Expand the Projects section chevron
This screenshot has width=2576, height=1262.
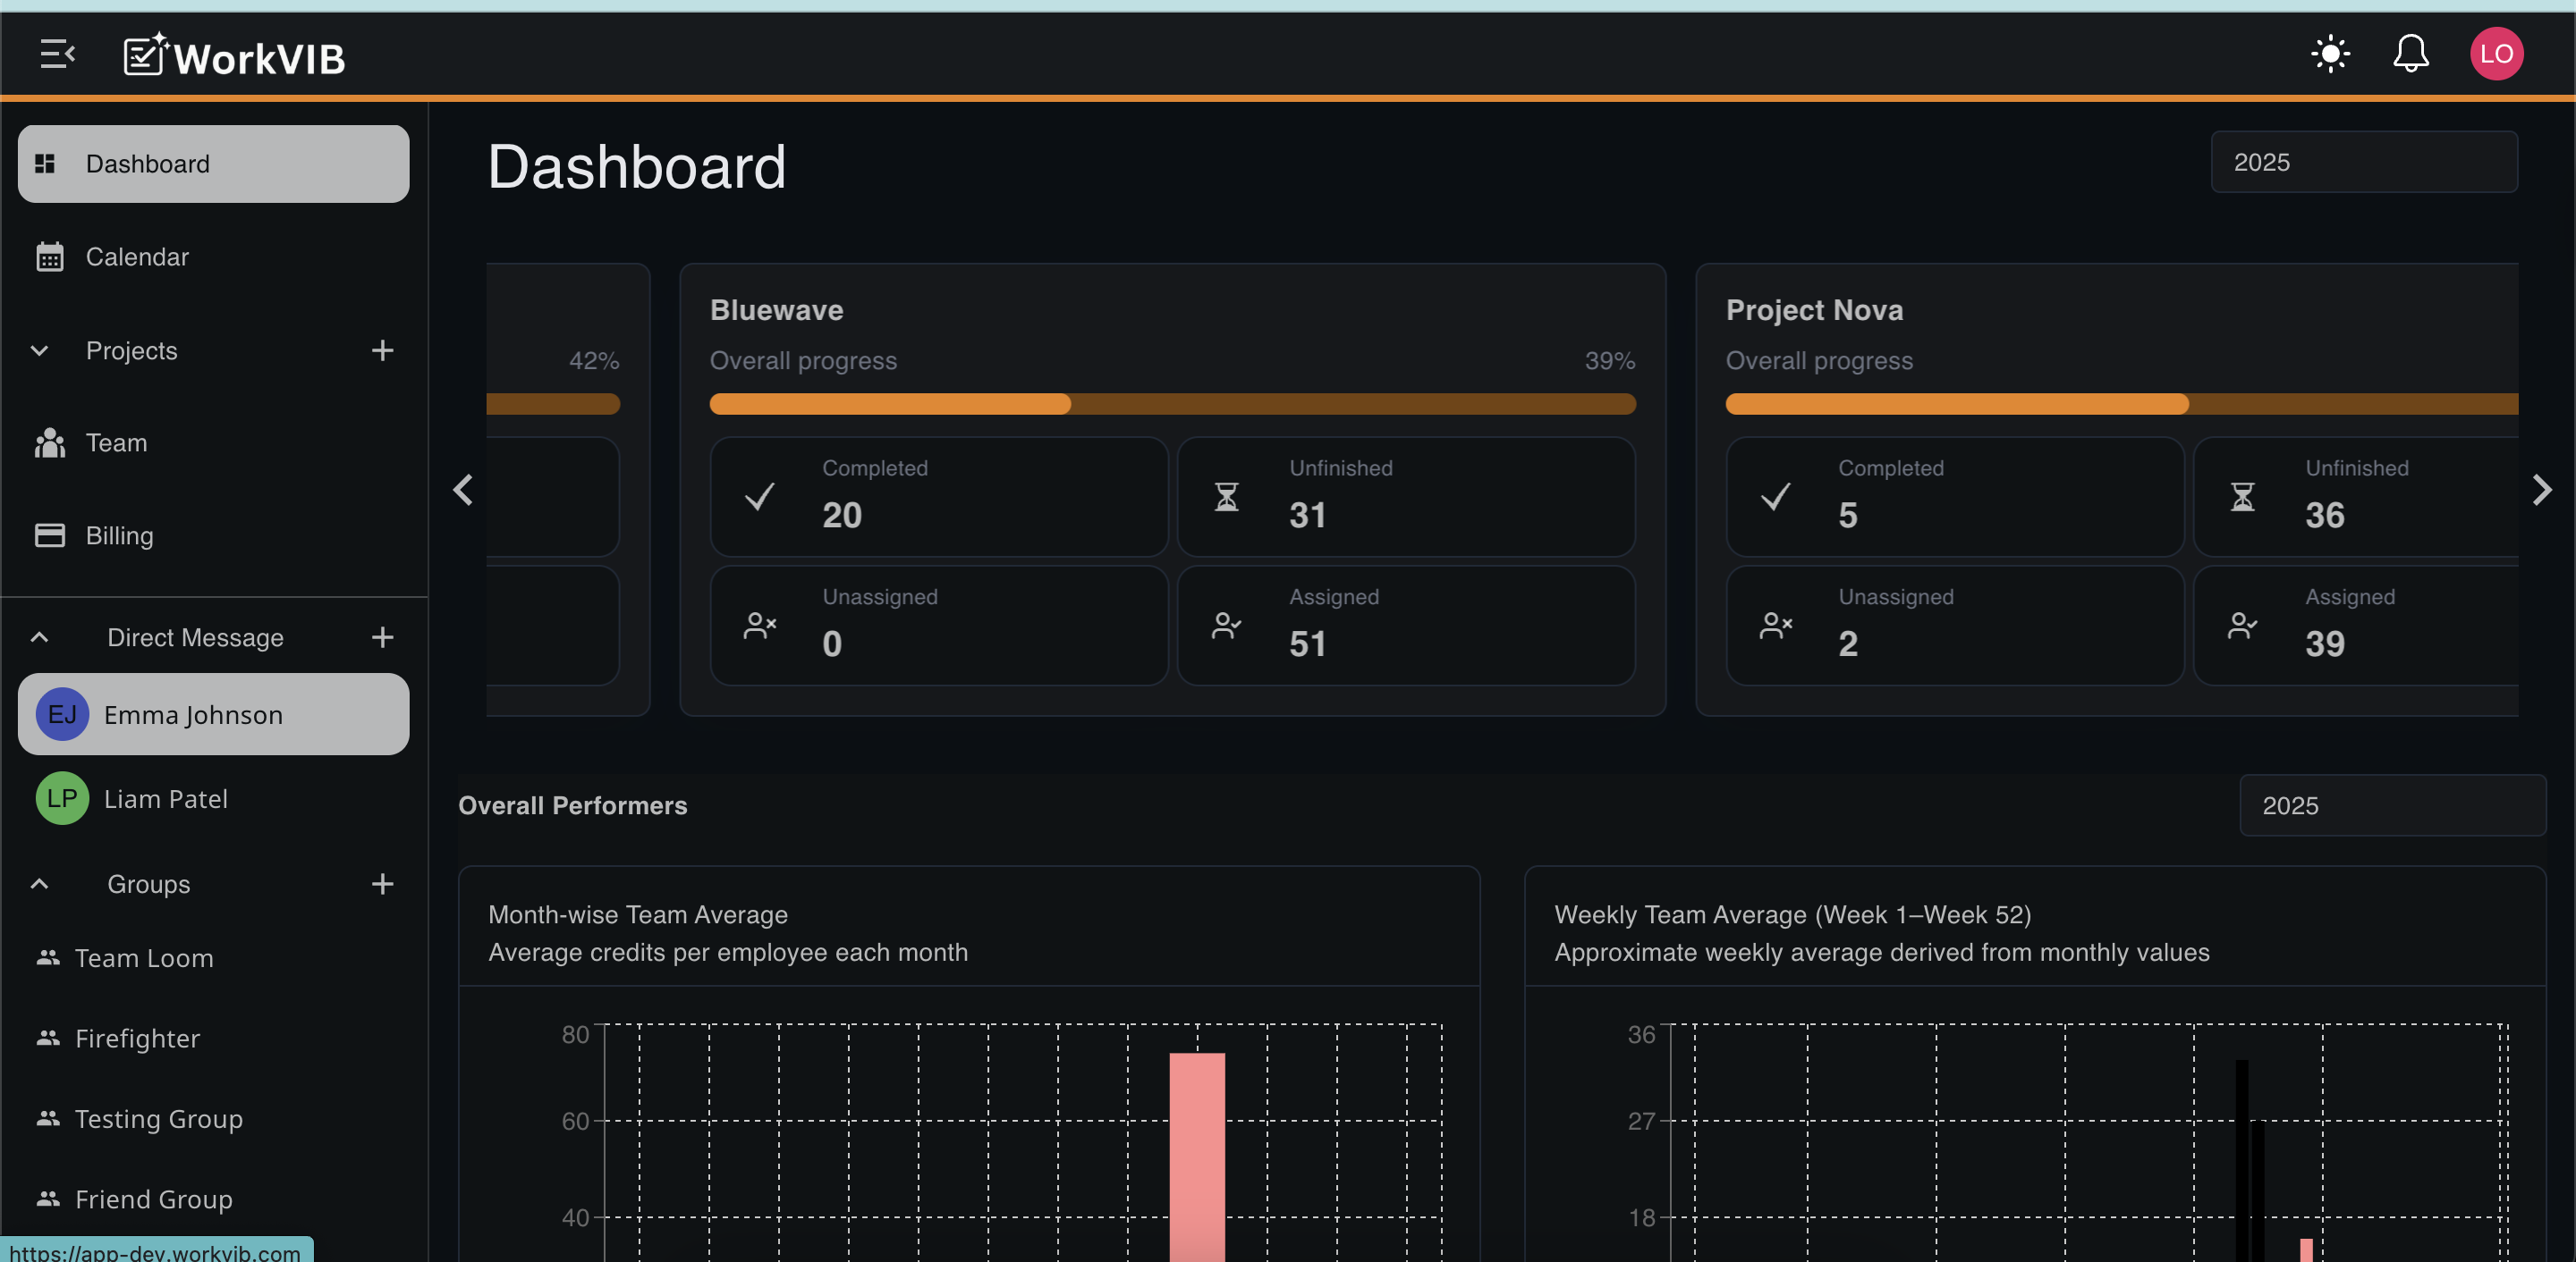40,350
